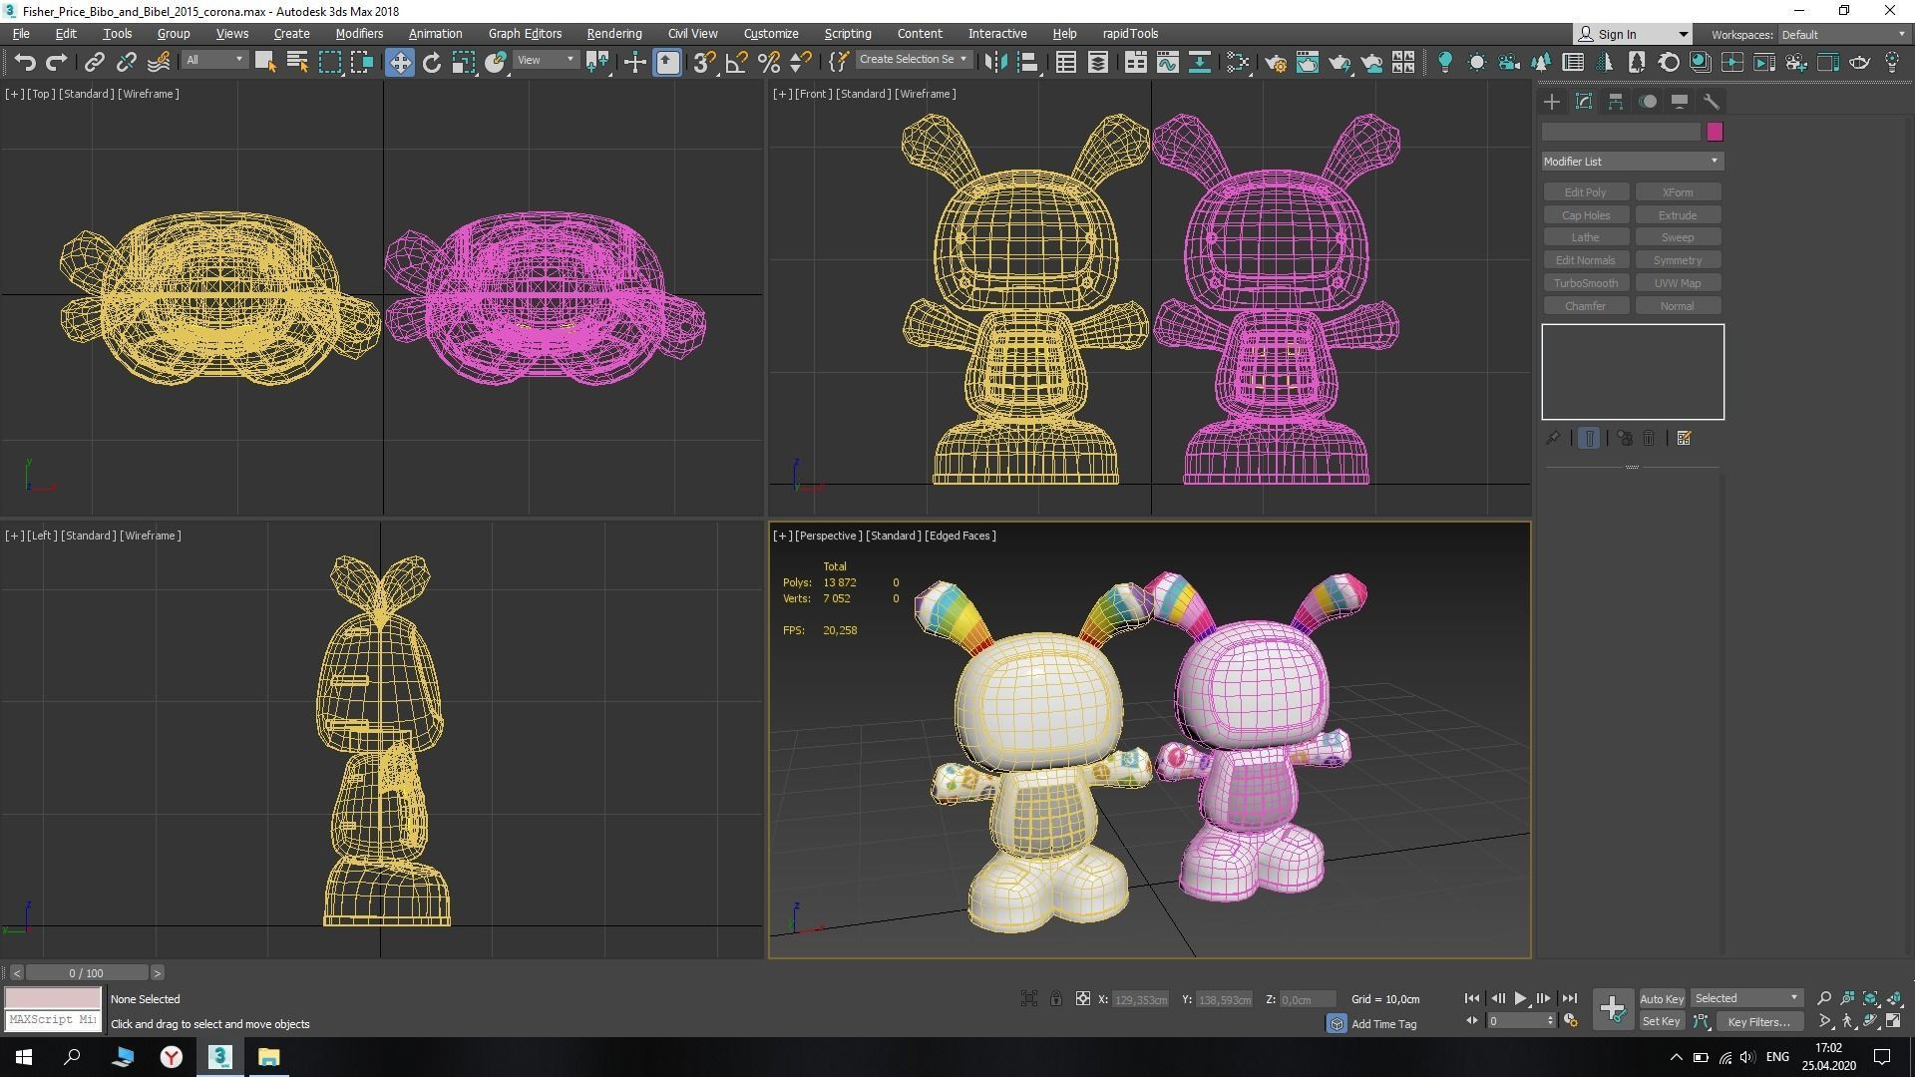Toggle the selection lock padlock
The image size is (1915, 1077).
pos(1055,998)
